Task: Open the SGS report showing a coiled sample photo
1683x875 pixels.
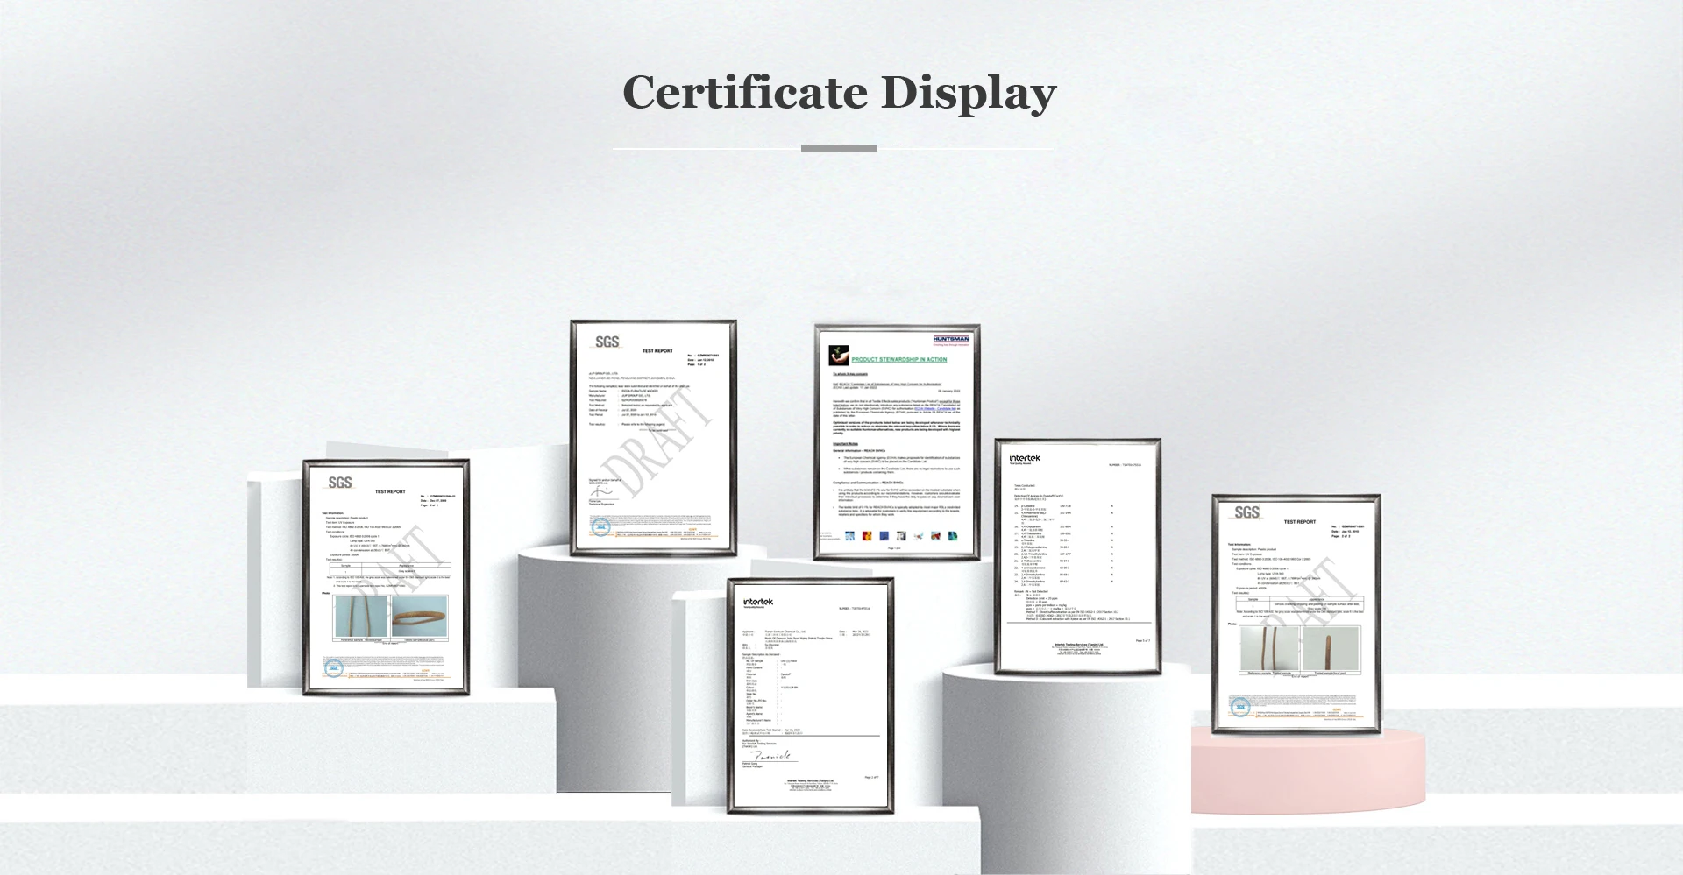Action: 386,578
